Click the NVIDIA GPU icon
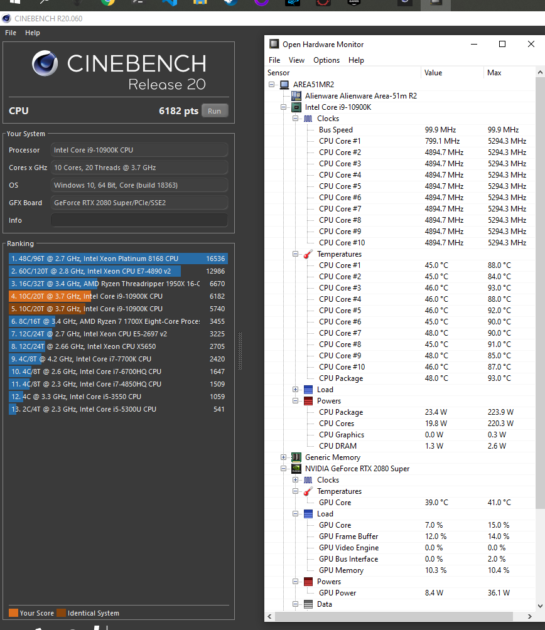545x630 pixels. 296,469
